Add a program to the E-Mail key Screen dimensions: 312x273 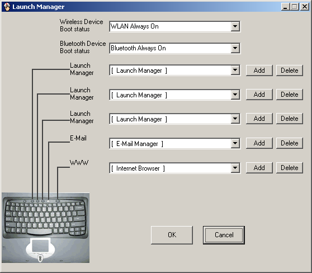click(x=259, y=143)
